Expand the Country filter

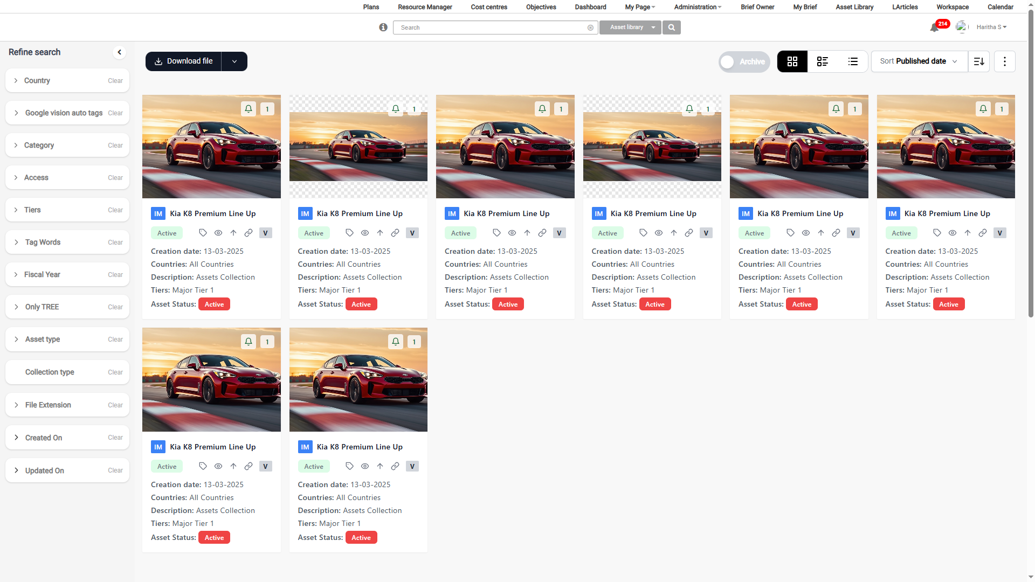(x=16, y=80)
